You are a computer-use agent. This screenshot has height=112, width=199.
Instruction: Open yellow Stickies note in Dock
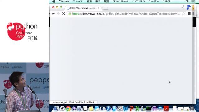click(x=91, y=109)
